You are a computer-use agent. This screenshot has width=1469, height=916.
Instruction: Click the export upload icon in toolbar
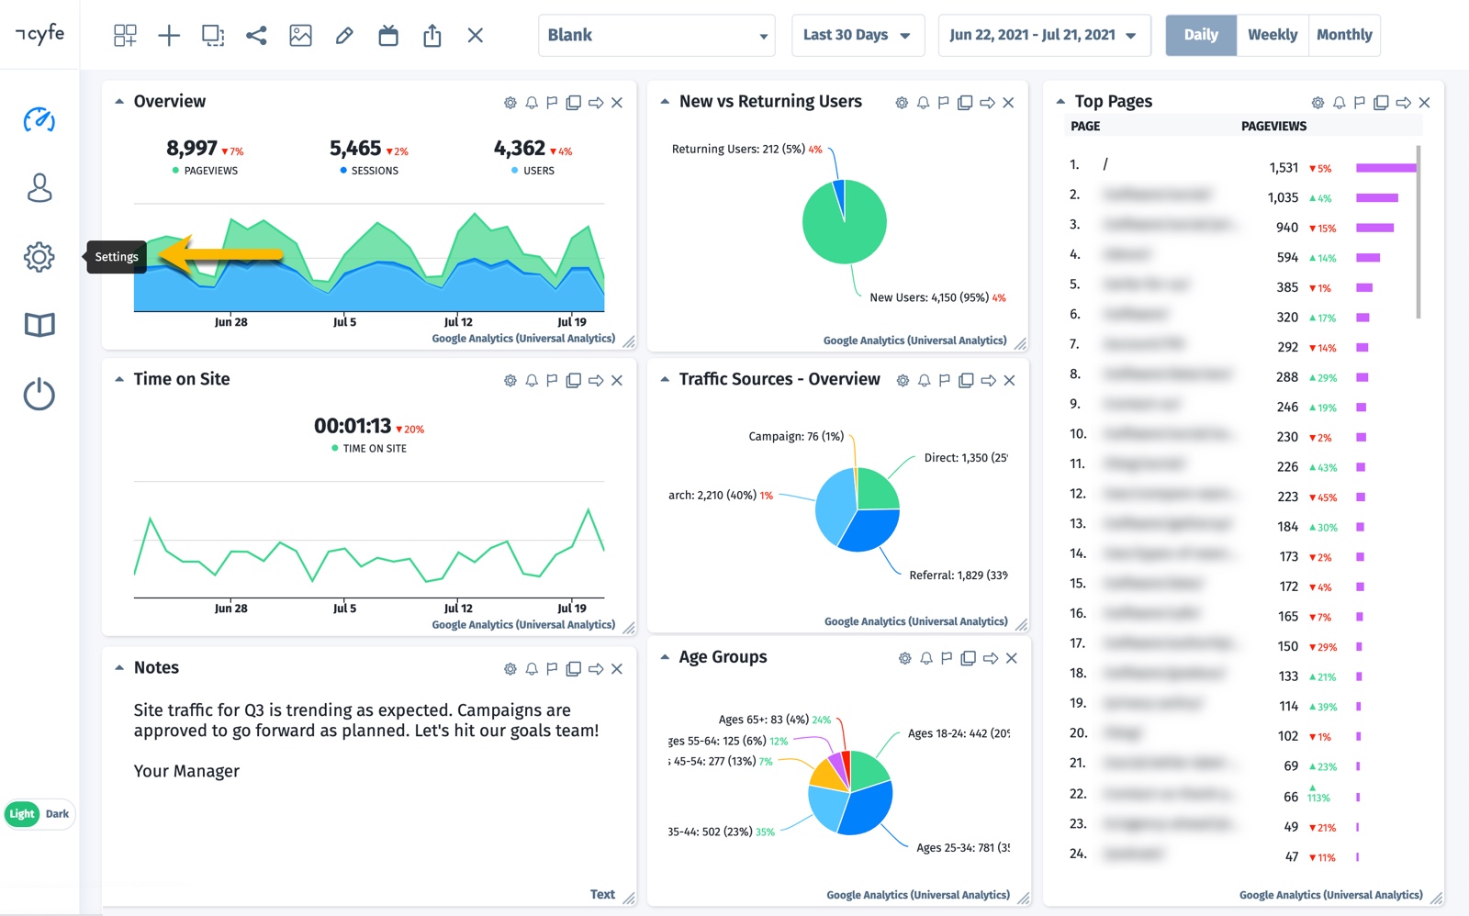pos(432,36)
